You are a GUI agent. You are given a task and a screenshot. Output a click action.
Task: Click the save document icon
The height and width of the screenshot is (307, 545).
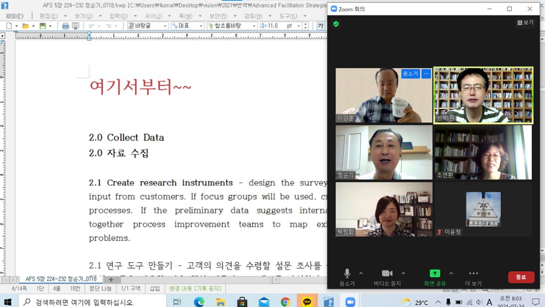(x=43, y=26)
